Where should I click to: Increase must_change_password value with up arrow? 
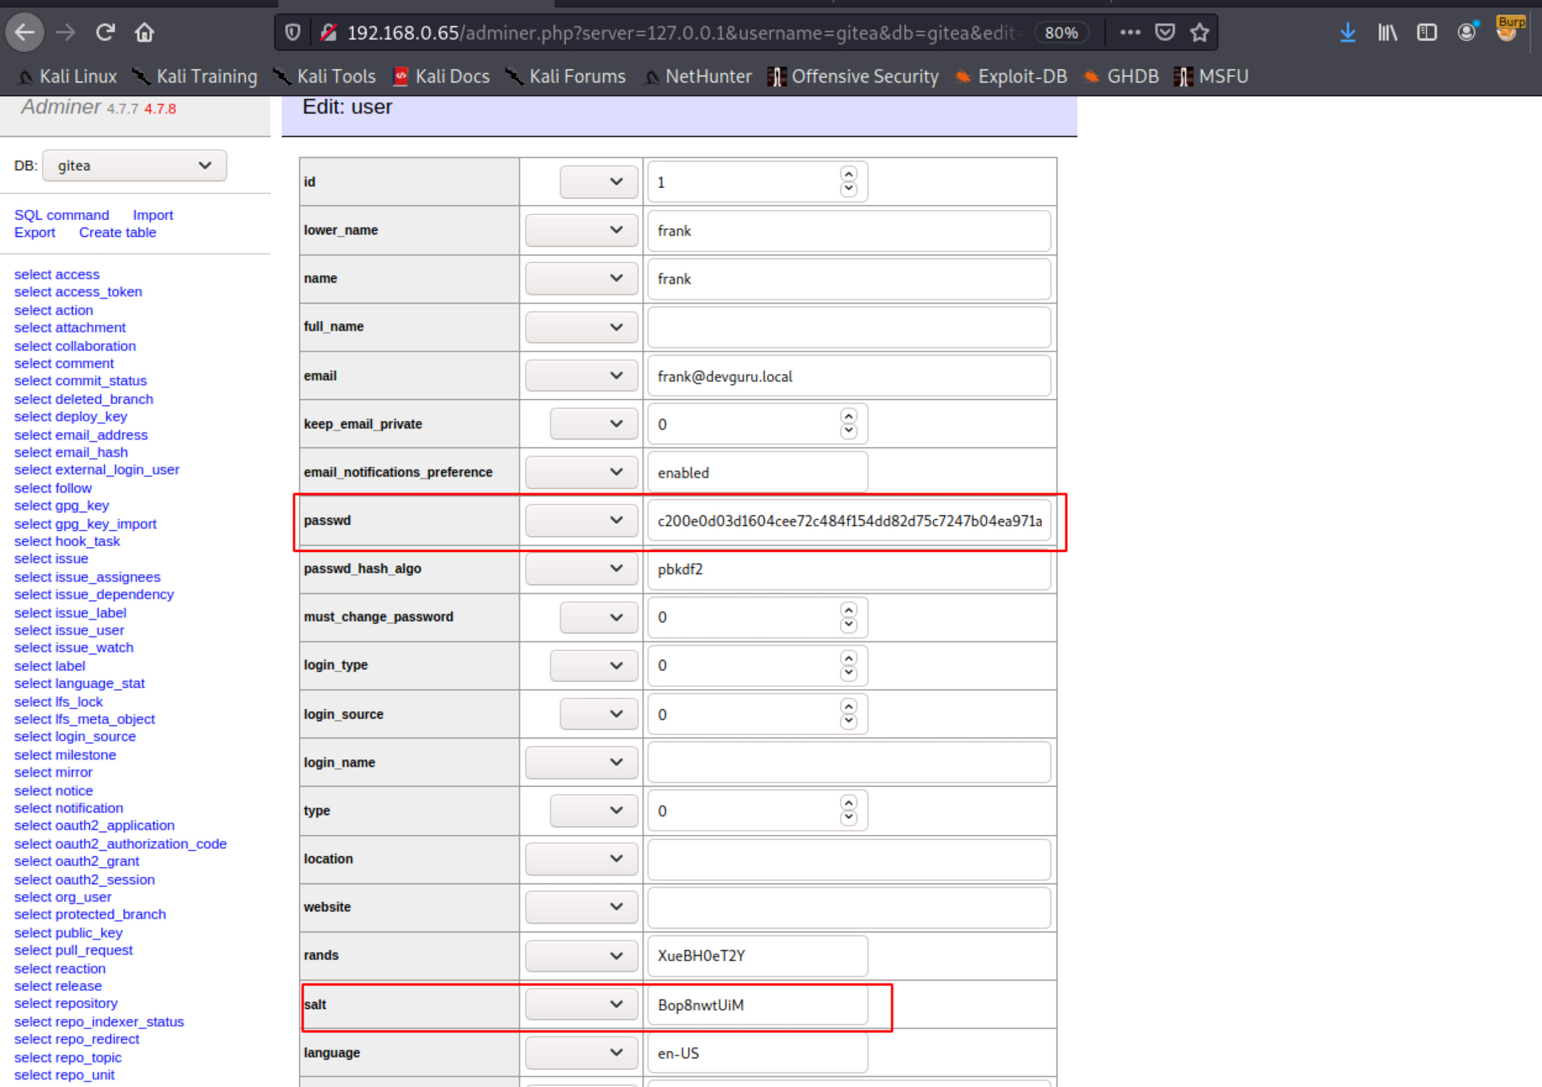point(849,610)
